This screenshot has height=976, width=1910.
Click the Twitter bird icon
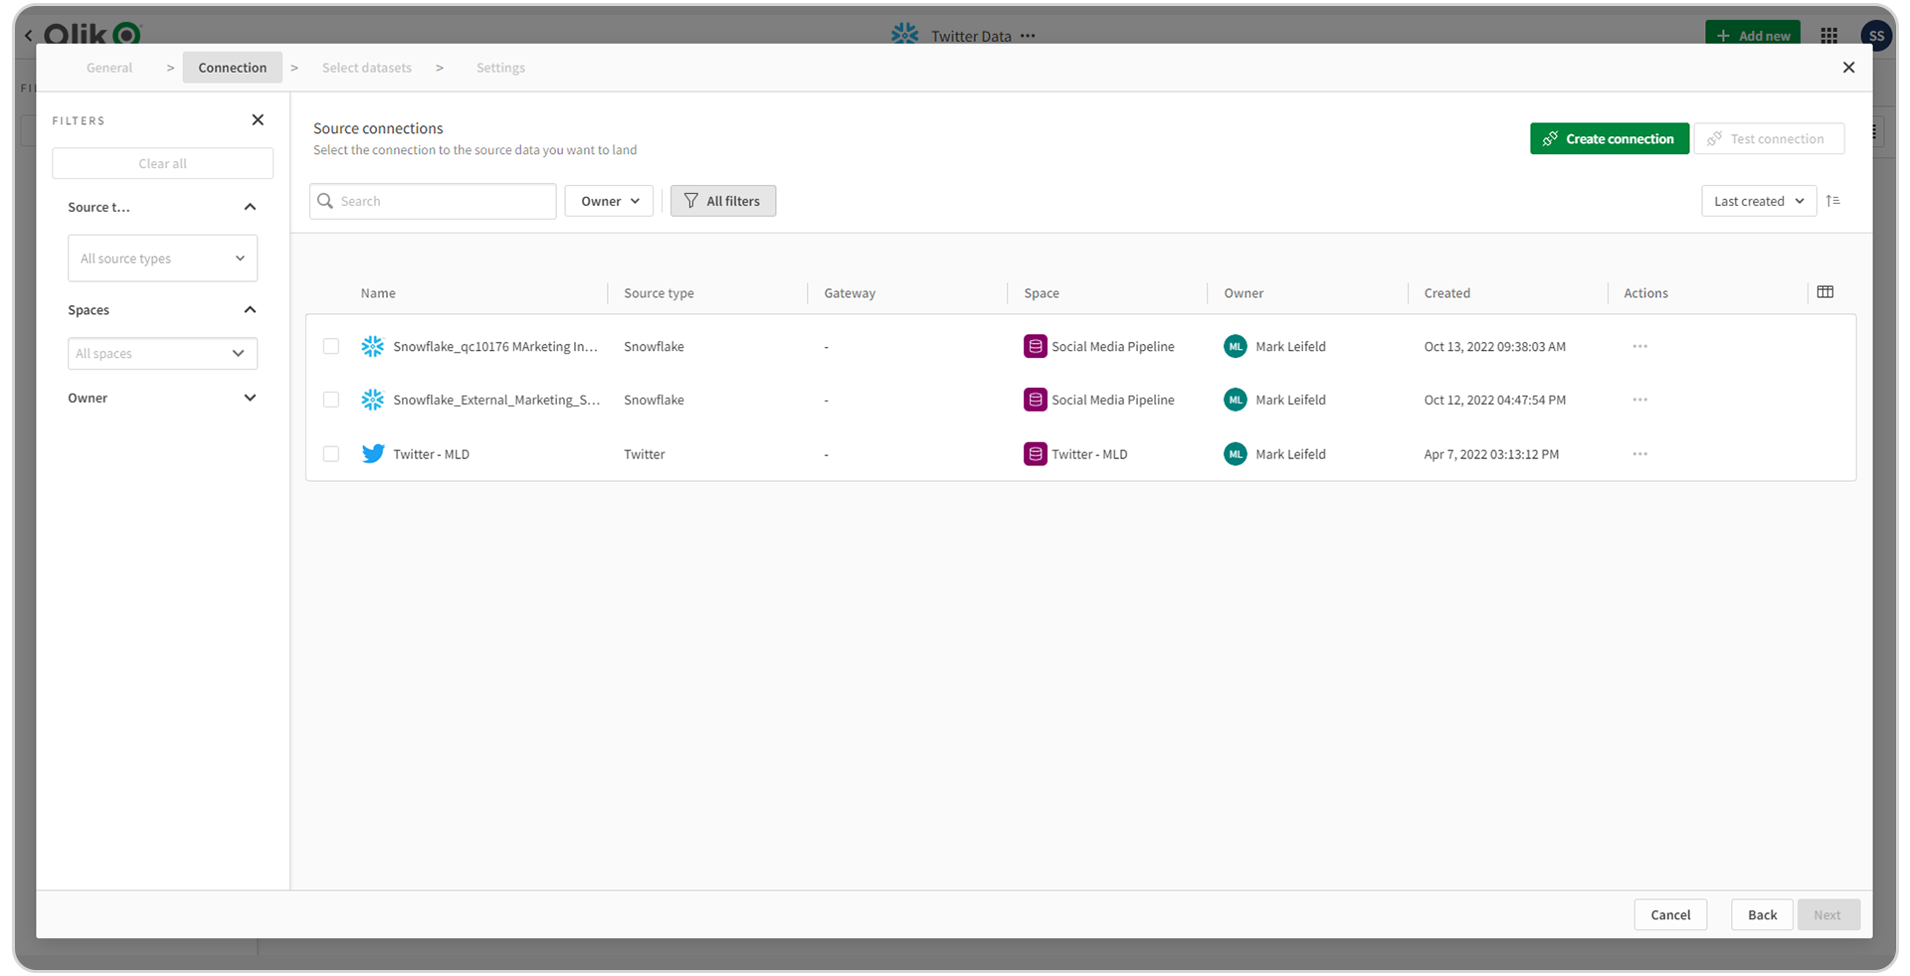pyautogui.click(x=373, y=453)
